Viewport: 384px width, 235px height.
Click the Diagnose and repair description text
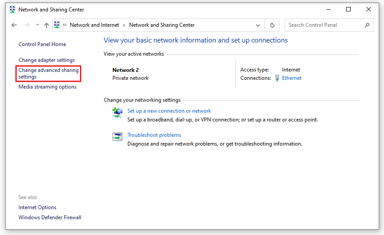click(215, 144)
